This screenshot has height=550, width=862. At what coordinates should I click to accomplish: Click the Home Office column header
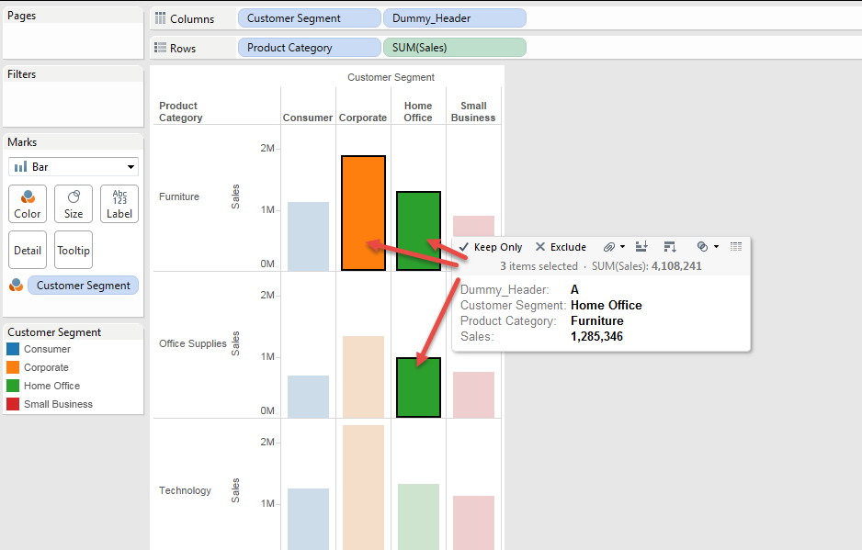(x=418, y=111)
